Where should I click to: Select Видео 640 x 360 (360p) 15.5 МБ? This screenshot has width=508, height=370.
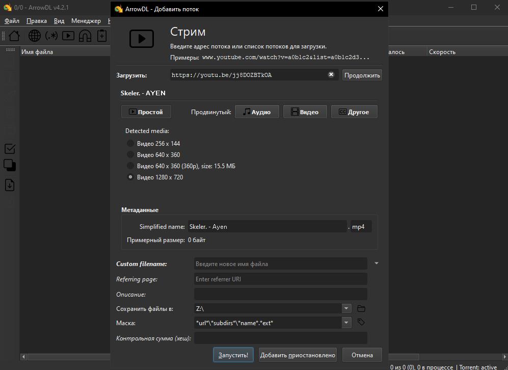click(130, 166)
